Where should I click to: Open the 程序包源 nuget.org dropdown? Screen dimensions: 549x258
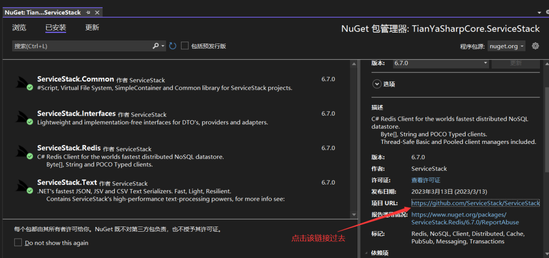(x=506, y=46)
